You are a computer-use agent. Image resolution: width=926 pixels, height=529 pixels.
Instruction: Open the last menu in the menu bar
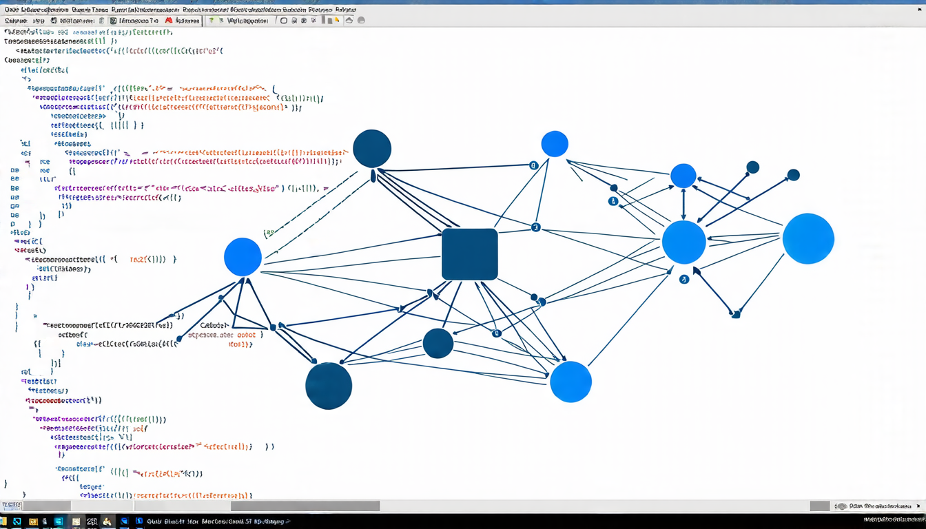click(345, 10)
